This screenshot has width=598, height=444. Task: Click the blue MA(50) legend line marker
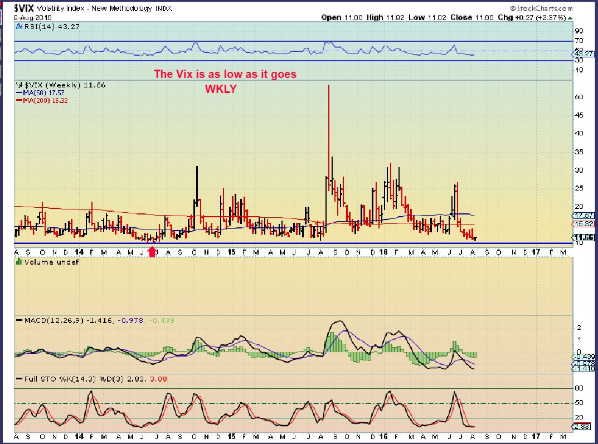point(19,93)
